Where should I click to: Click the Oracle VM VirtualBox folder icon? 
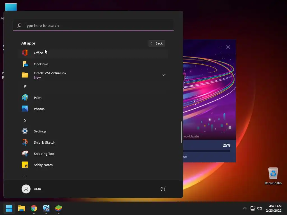[25, 75]
